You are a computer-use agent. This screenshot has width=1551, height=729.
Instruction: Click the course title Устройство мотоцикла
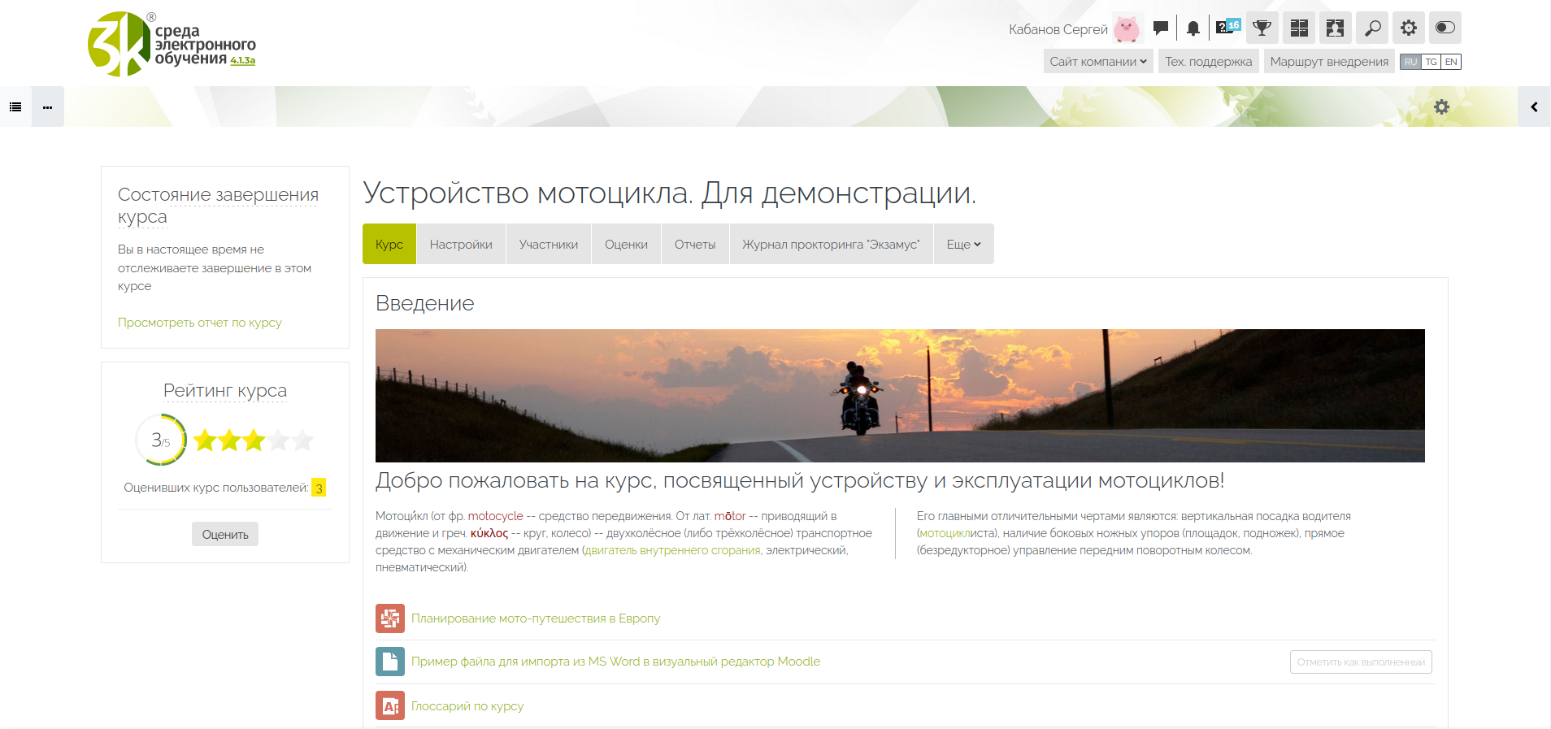669,193
